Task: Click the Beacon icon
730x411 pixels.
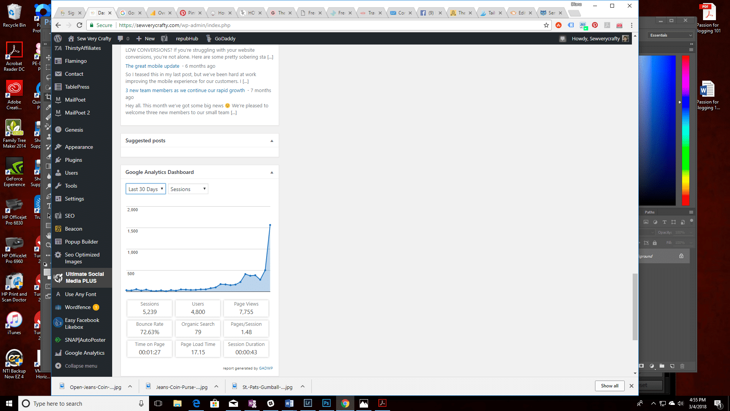Action: pos(58,229)
